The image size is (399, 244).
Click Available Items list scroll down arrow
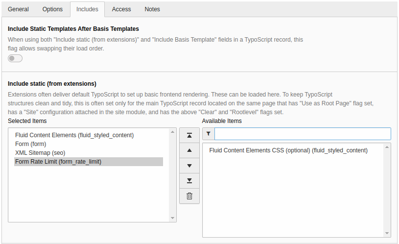click(x=387, y=233)
